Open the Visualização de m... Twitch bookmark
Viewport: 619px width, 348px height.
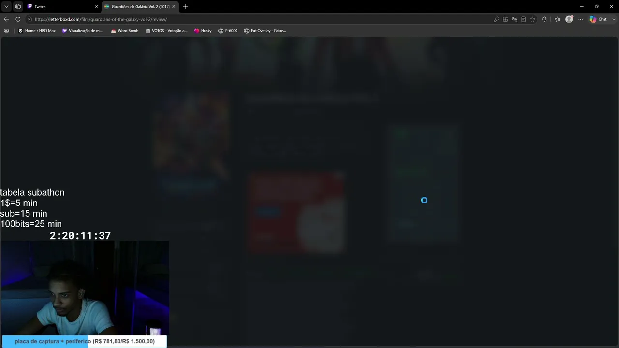tap(82, 30)
